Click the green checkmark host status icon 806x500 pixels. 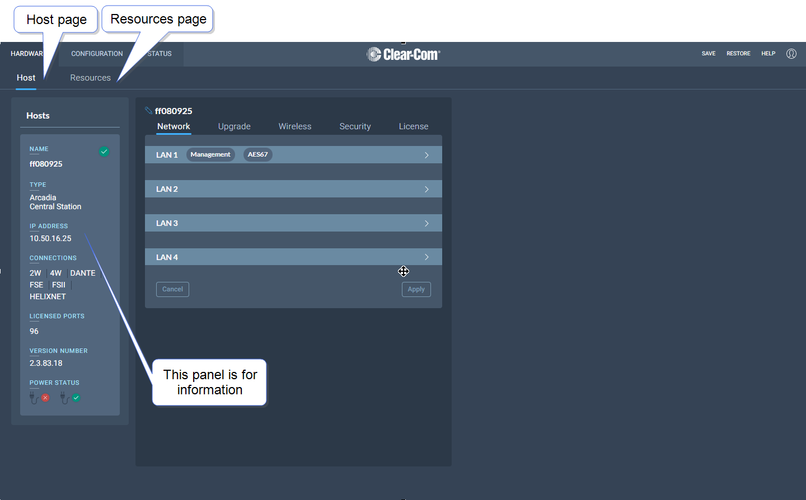point(104,152)
